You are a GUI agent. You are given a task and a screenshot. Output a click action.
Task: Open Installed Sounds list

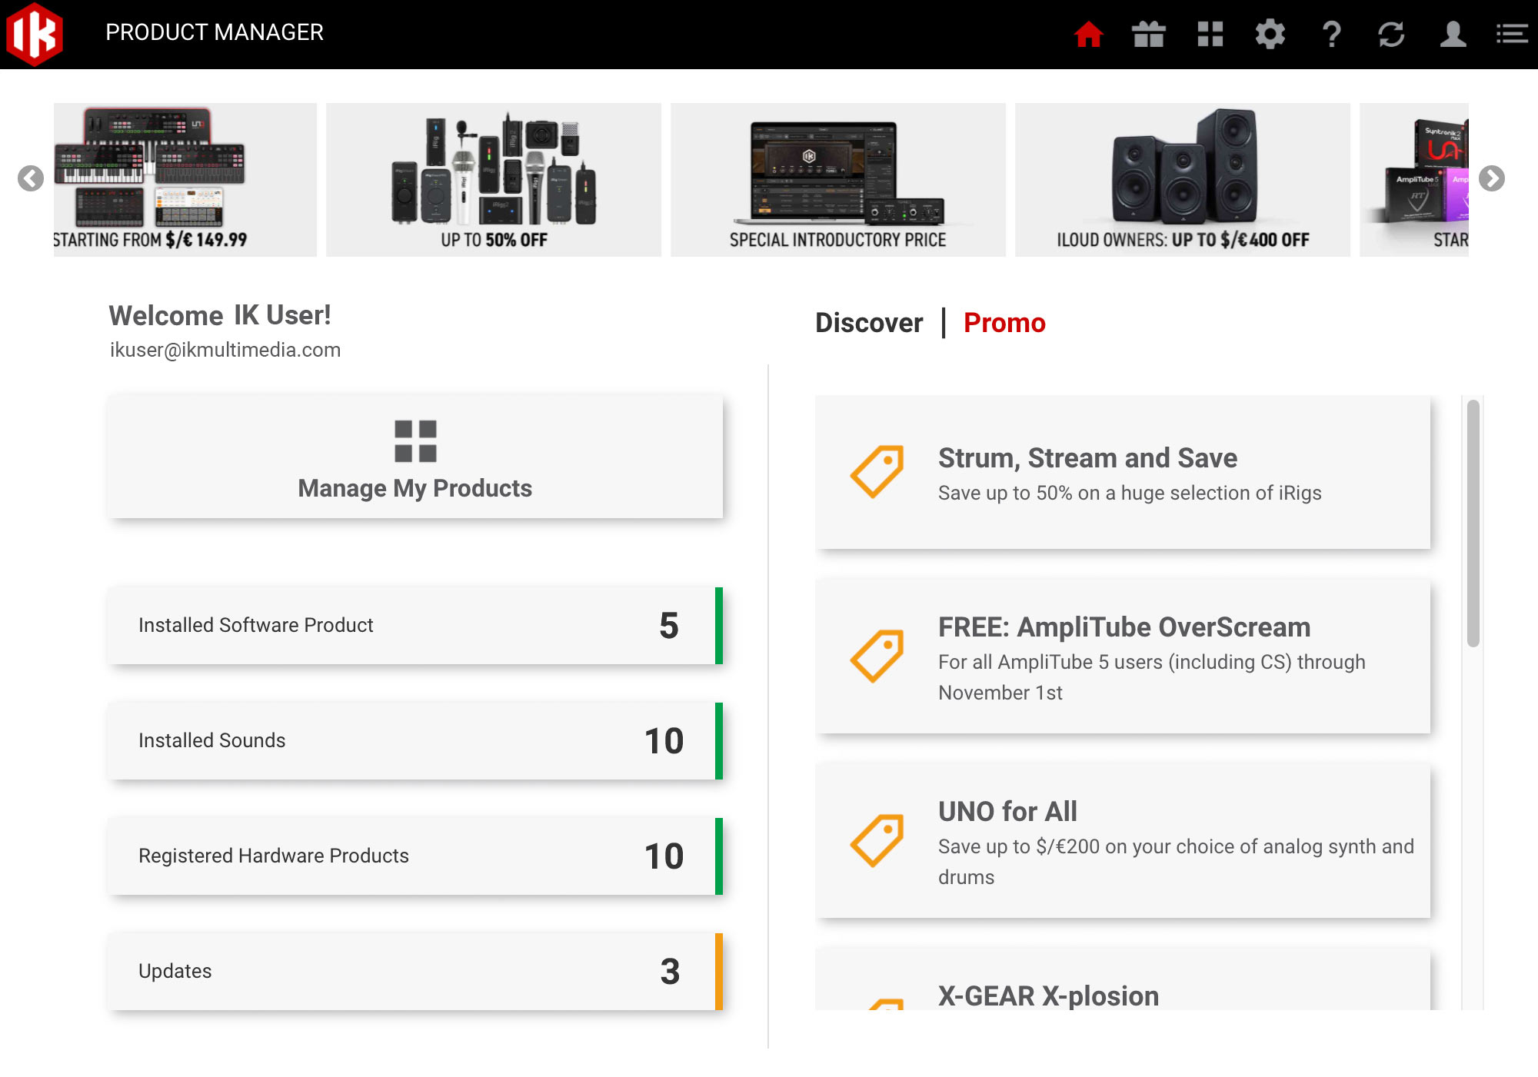tap(415, 741)
